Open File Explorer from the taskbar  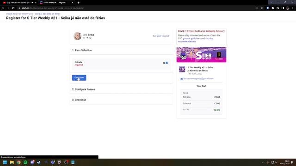coord(12,162)
